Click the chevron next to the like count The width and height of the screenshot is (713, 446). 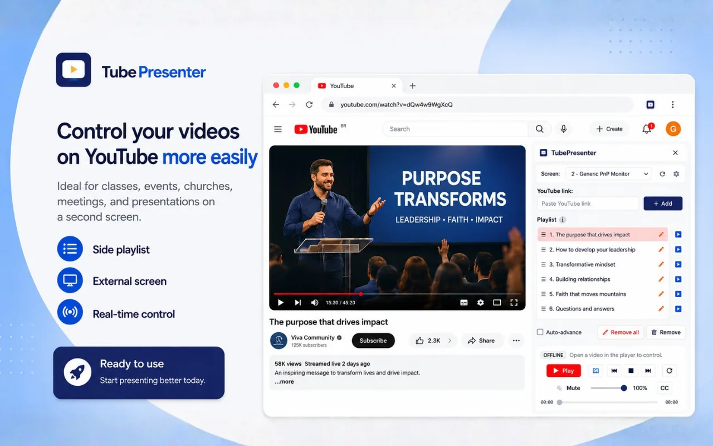coord(450,341)
